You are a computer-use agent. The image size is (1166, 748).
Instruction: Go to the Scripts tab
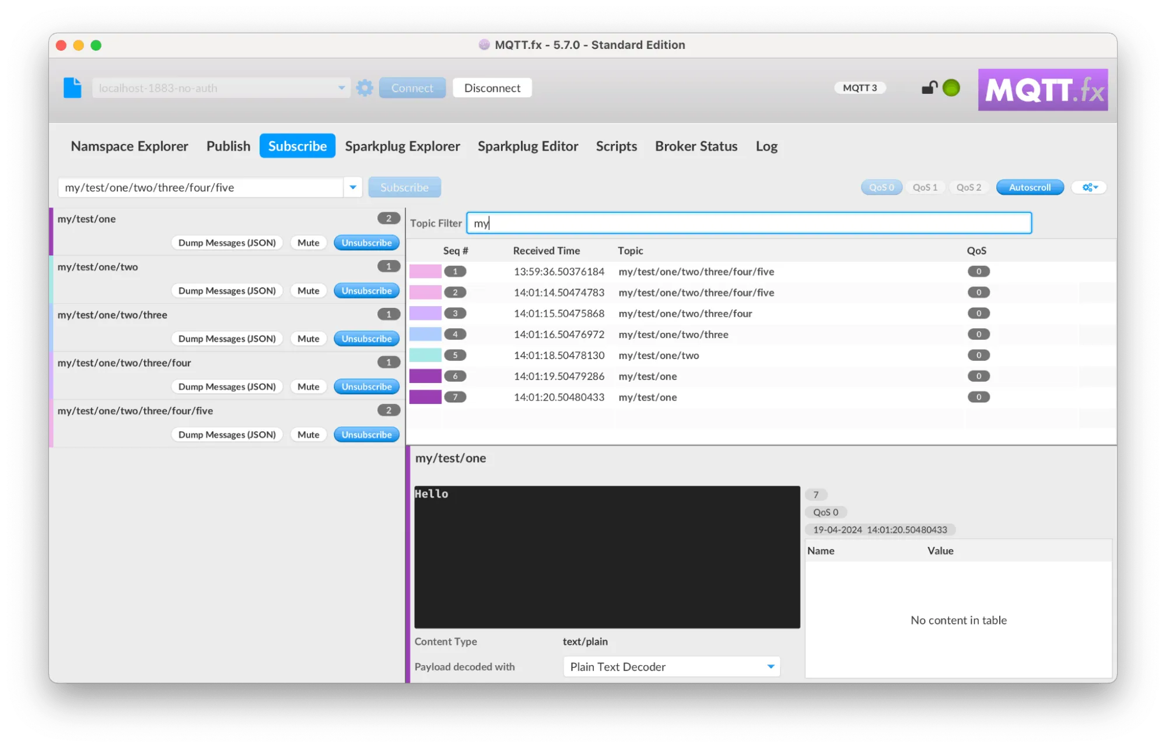616,146
